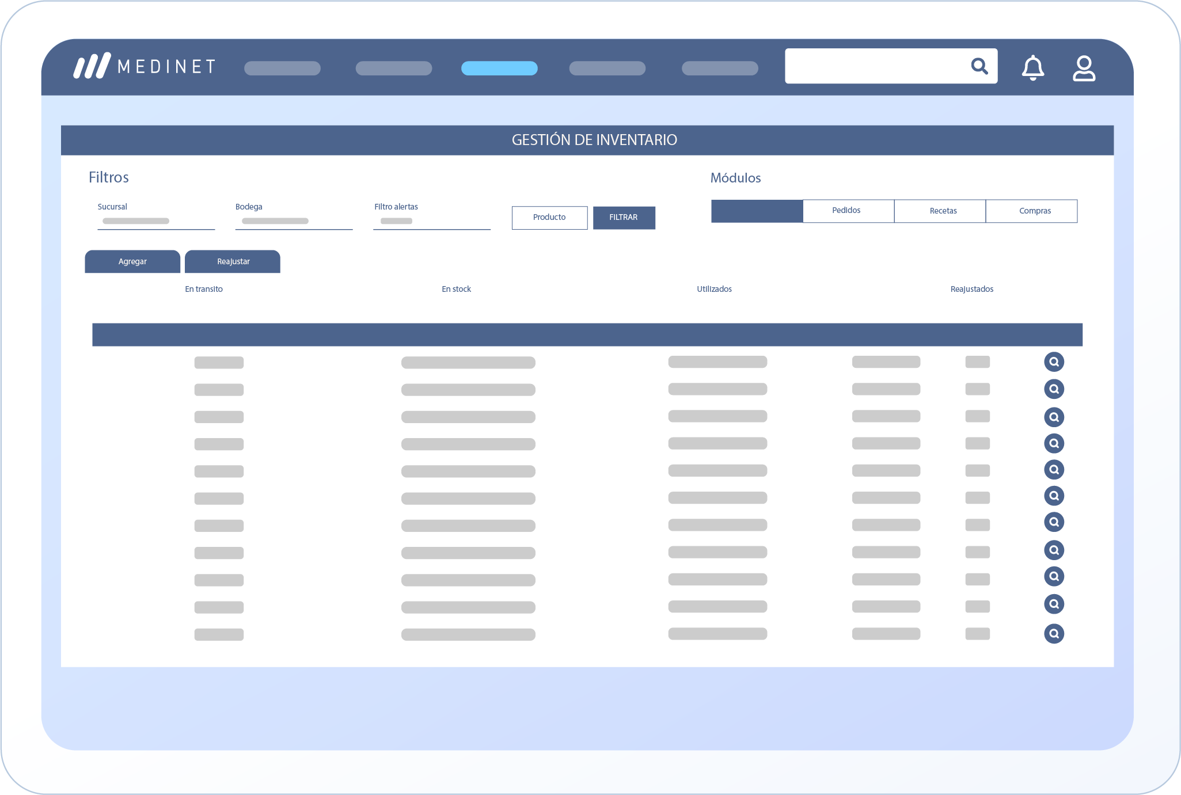Viewport: 1181px width, 795px height.
Task: Click into the top search field
Action: (875, 66)
